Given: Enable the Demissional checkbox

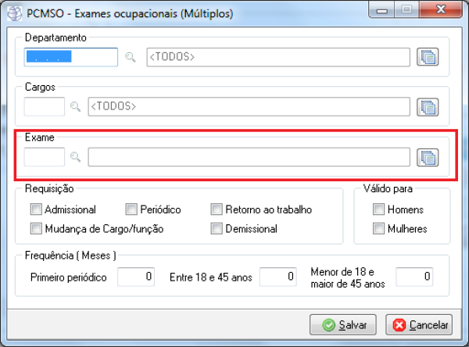Looking at the screenshot, I should point(217,229).
